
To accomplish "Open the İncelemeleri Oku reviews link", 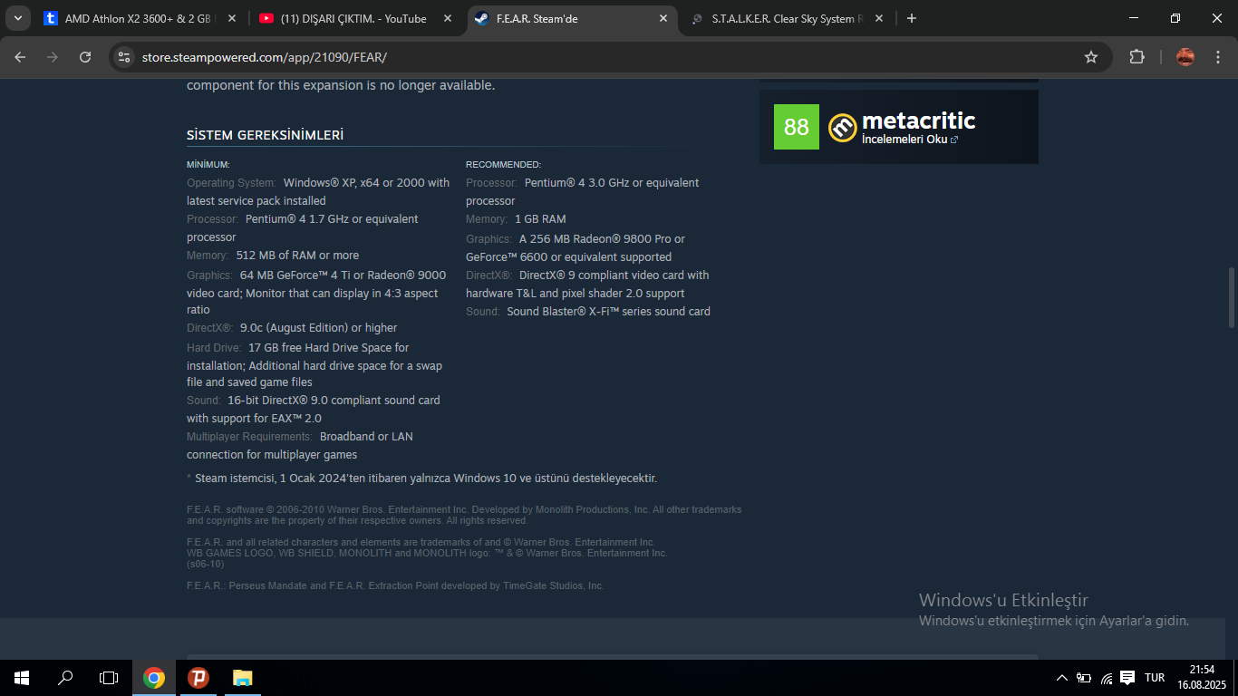I will coord(909,140).
